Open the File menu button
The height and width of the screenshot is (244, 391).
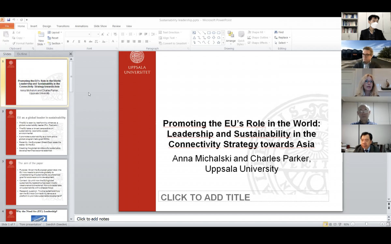click(7, 26)
